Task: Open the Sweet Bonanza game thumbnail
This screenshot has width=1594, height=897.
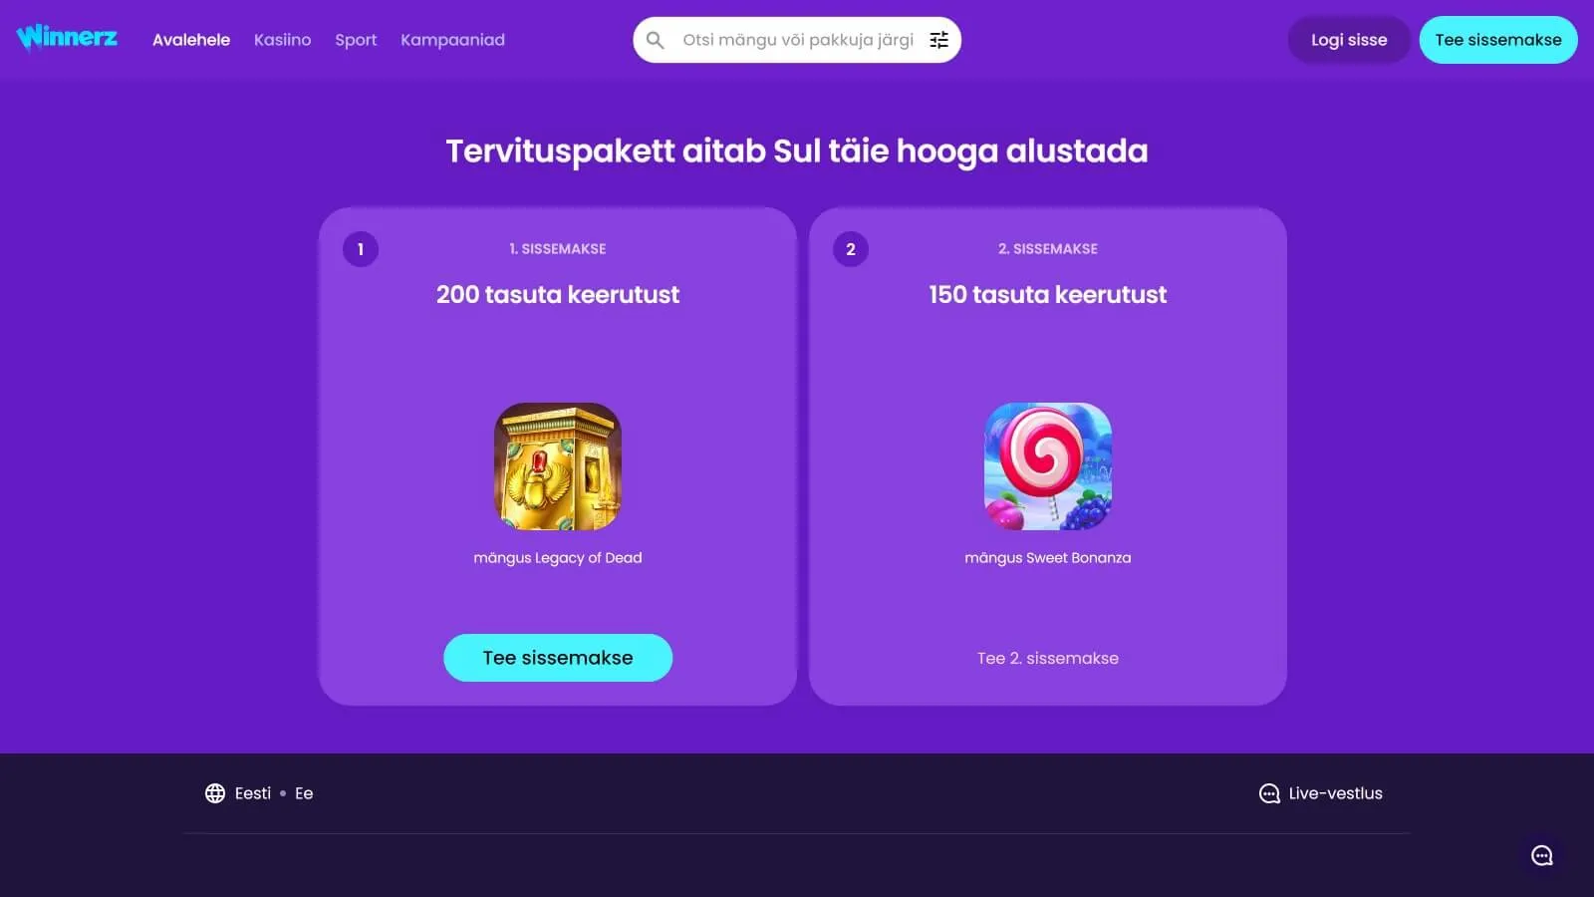Action: click(1048, 466)
